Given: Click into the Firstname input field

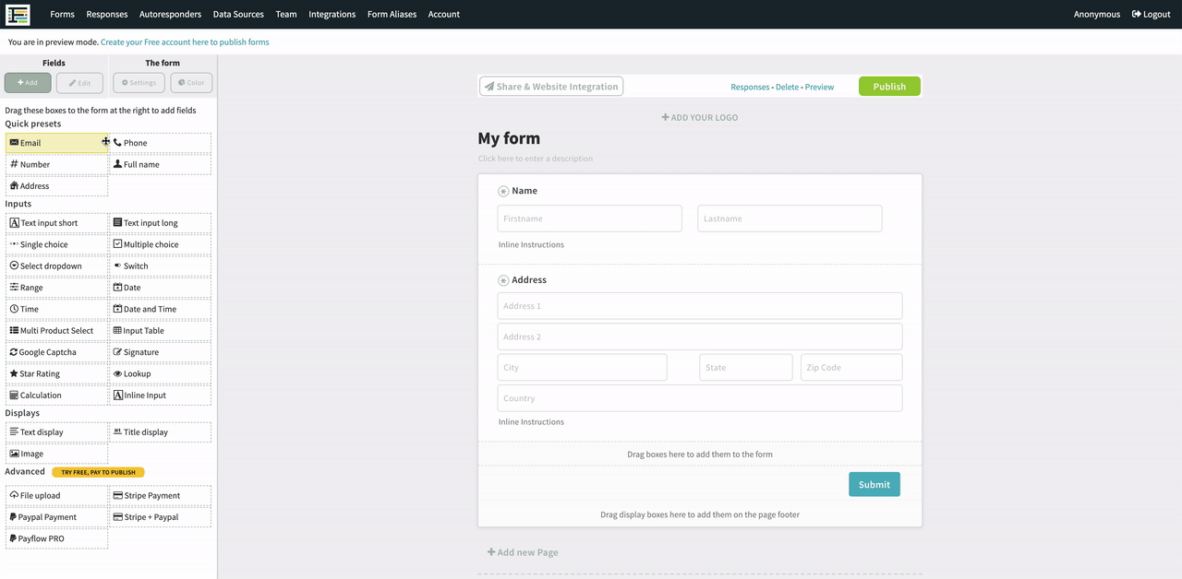Looking at the screenshot, I should click(x=589, y=219).
